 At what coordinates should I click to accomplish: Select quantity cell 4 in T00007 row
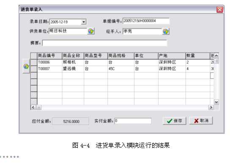(198, 69)
